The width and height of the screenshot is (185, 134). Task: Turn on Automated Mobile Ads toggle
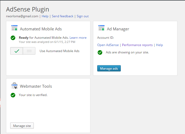[x=17, y=51]
